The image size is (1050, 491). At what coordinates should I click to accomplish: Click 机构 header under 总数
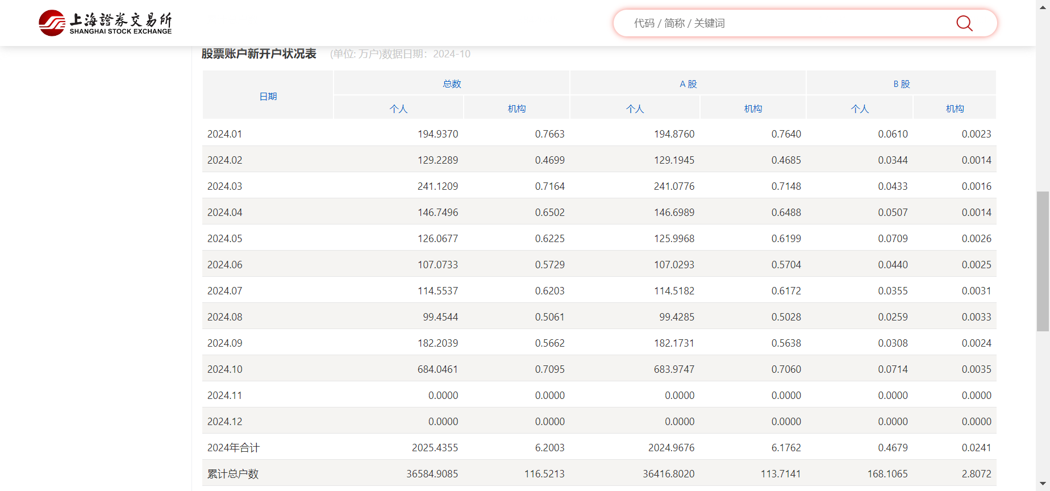(x=516, y=109)
